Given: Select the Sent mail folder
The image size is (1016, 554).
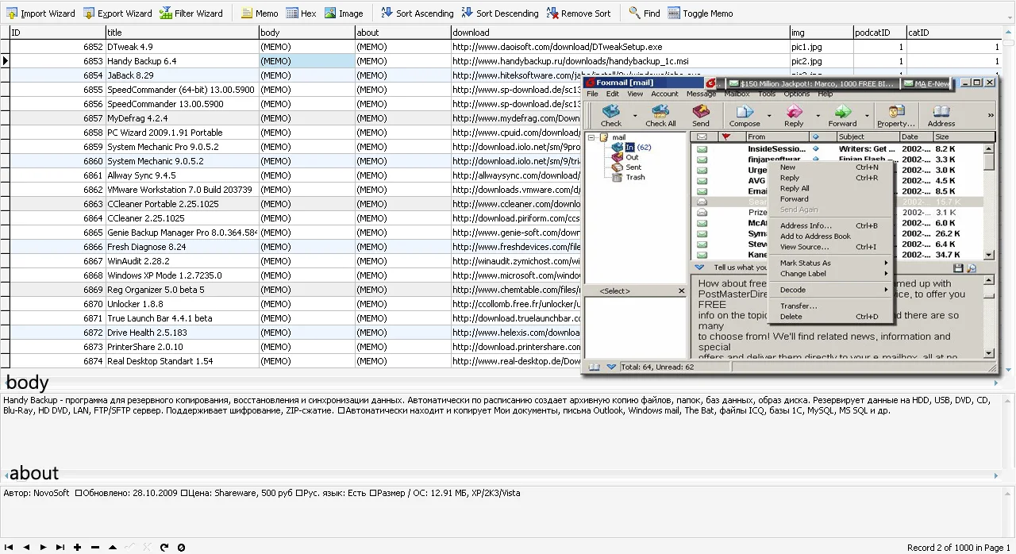Looking at the screenshot, I should (x=633, y=167).
